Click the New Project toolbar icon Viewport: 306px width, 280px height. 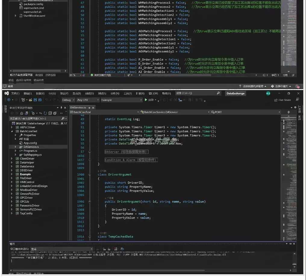(x=23, y=100)
